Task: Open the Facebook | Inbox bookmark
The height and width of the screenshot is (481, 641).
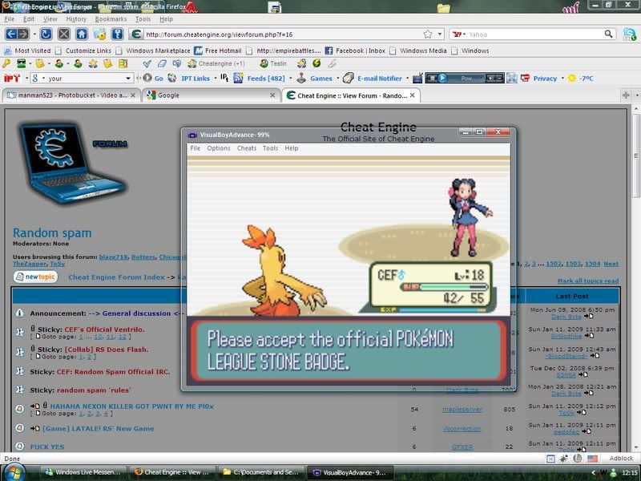Action: click(x=360, y=51)
